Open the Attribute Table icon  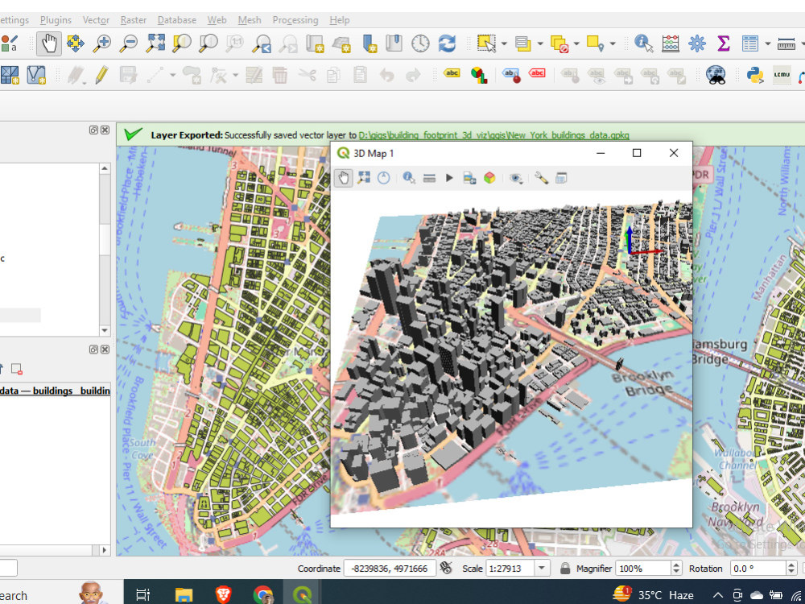750,43
